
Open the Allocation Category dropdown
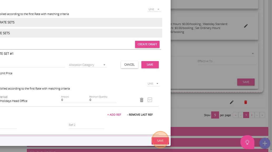point(88,65)
